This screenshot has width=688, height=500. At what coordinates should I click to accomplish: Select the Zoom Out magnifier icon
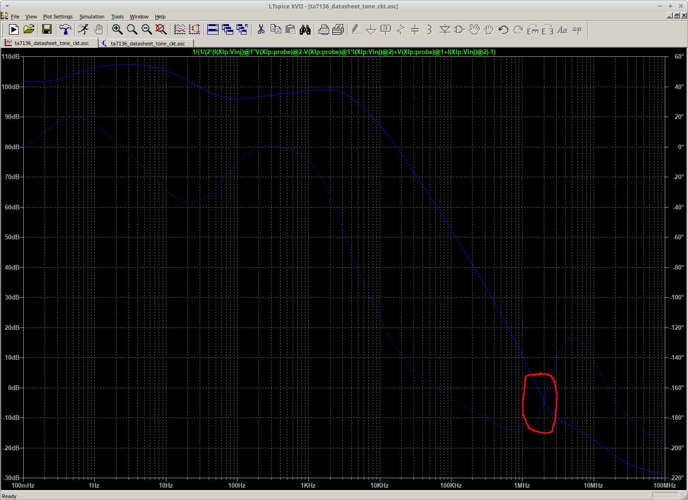click(x=147, y=30)
